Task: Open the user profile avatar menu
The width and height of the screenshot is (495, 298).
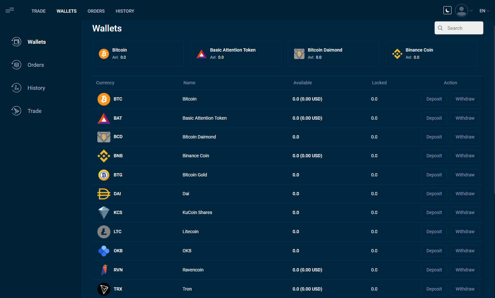Action: click(462, 10)
